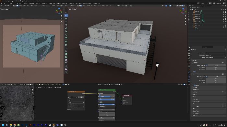Viewport: 227px width, 127px height.
Task: Open Edit Mode dropdown in main viewport header
Action: click(73, 5)
